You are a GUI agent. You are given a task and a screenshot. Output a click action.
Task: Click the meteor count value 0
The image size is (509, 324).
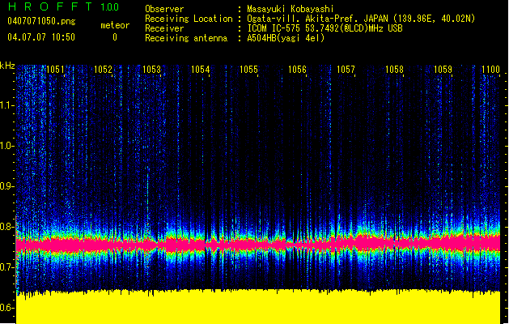point(115,37)
